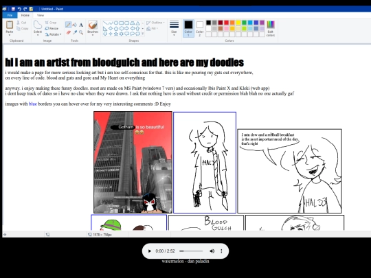The width and height of the screenshot is (371, 278).
Task: Select the pentagon shape
Action: tap(116, 28)
